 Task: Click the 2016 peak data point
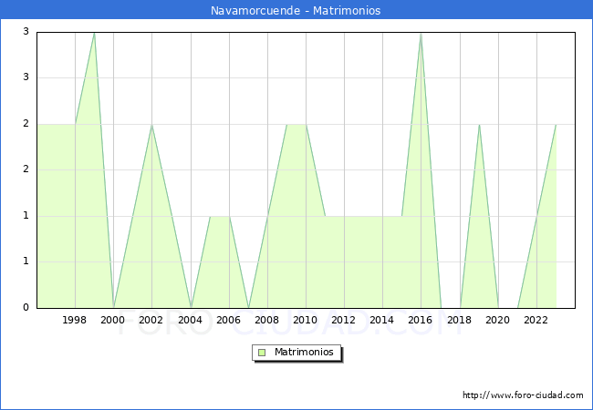pos(421,33)
